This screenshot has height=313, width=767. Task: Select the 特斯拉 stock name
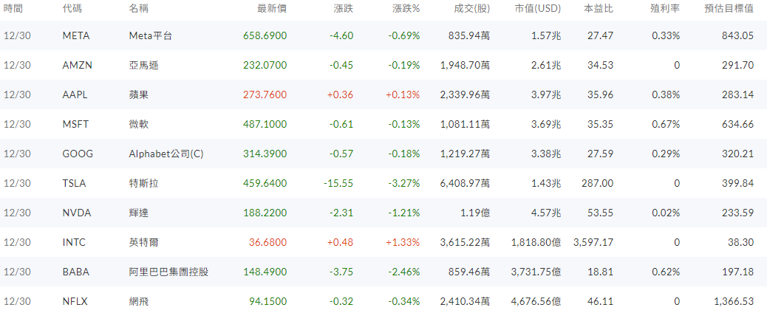coord(143,183)
